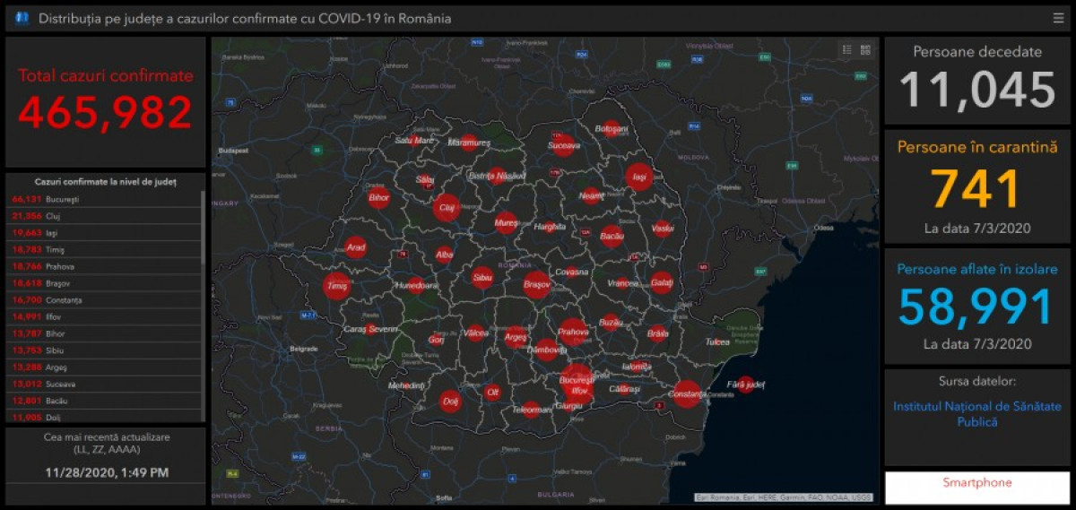Open the hamburger menu in the header
1076x510 pixels.
[x=1058, y=18]
